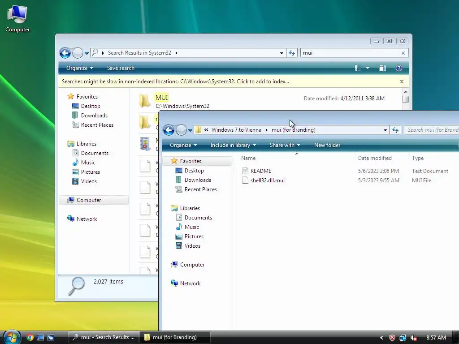Click Libraries in Branding window sidebar
Image resolution: width=459 pixels, height=344 pixels.
(x=190, y=208)
